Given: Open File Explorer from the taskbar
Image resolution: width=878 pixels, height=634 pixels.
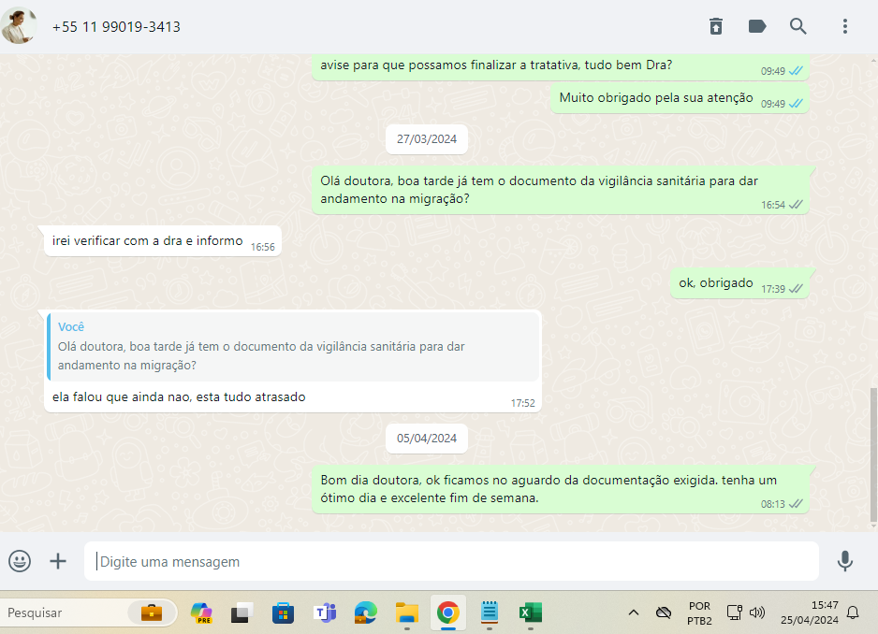Looking at the screenshot, I should (x=407, y=612).
